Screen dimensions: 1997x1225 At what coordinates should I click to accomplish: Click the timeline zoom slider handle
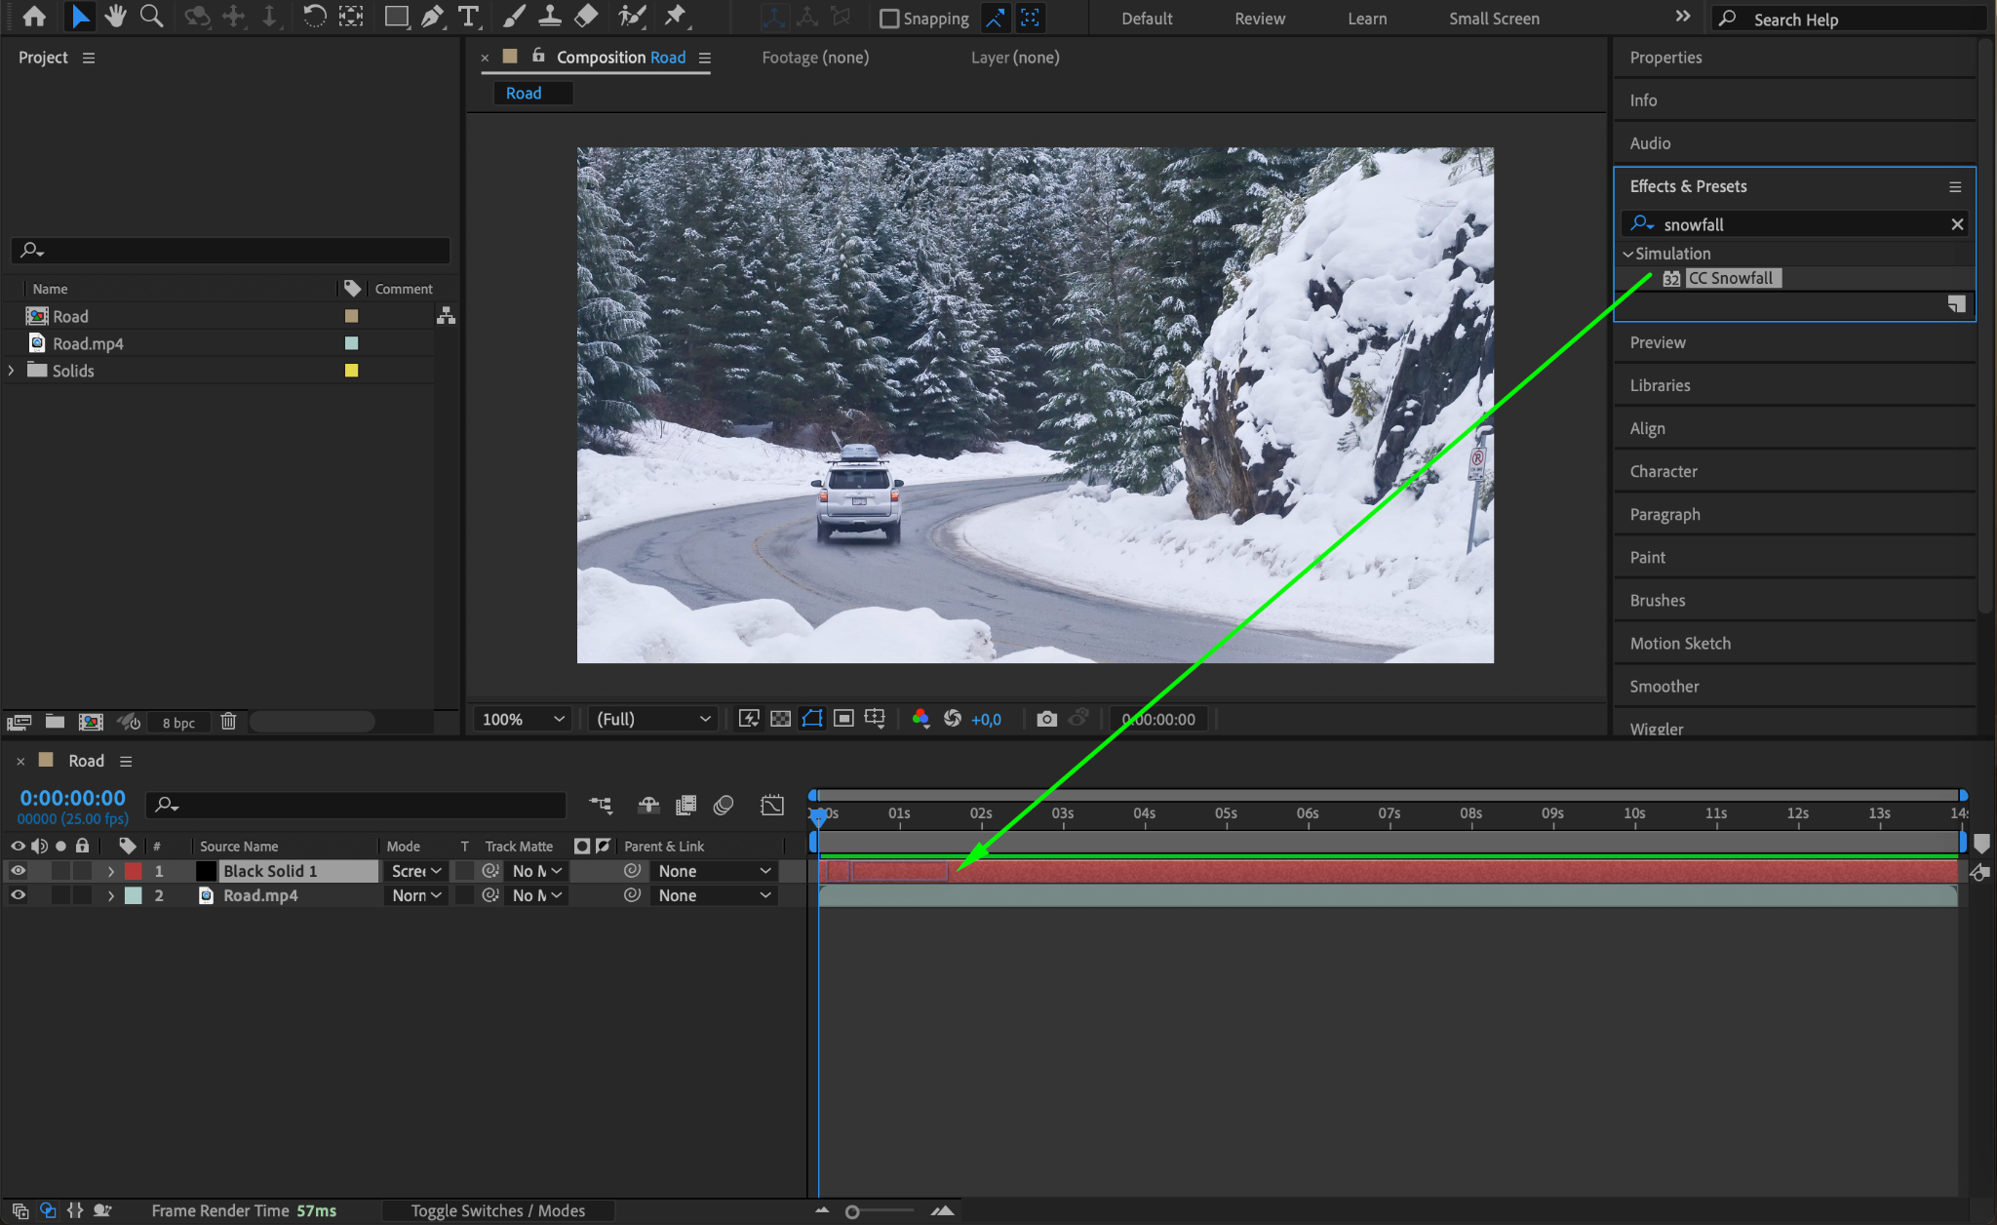[x=852, y=1211]
